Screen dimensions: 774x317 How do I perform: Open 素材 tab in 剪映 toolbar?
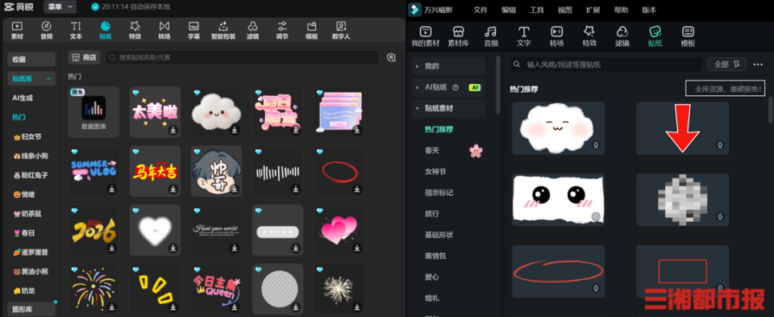click(17, 30)
